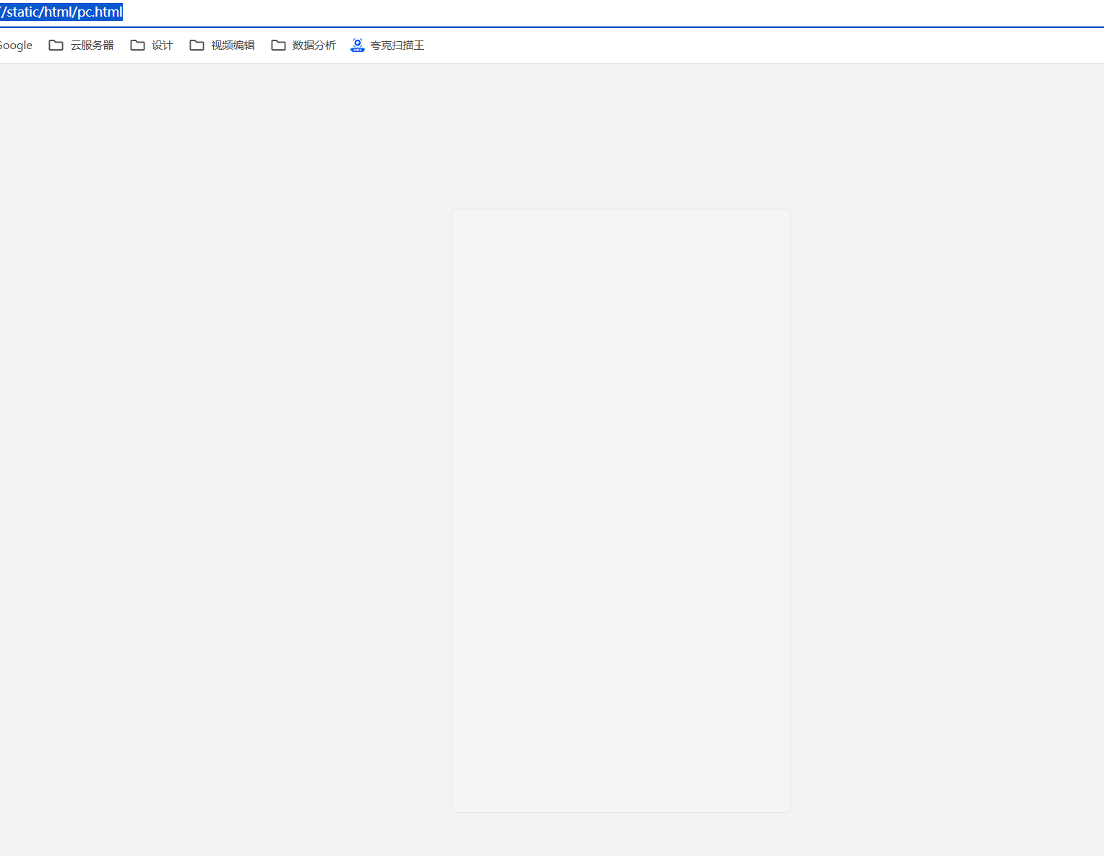Click empty bookmarks bar space after 夸克扫描王
1104x856 pixels.
tap(723, 46)
